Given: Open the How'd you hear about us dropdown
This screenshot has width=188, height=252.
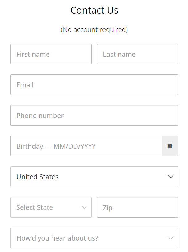Looking at the screenshot, I should (94, 238).
